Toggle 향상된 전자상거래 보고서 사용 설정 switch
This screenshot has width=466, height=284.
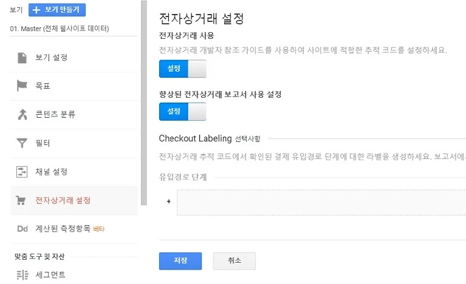tap(182, 112)
